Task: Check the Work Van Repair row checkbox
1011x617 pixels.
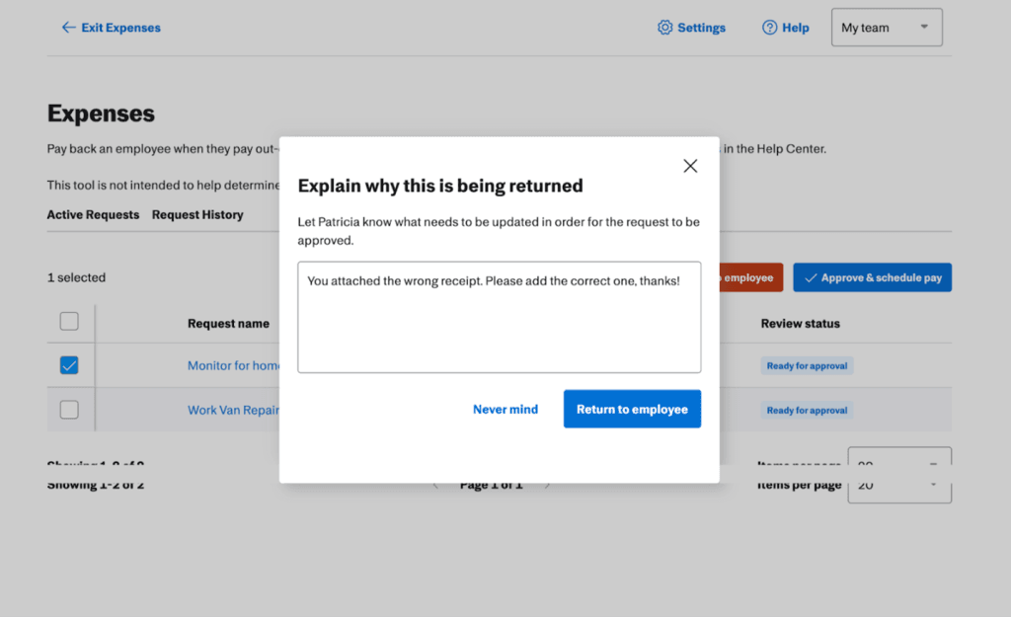Action: pos(69,409)
